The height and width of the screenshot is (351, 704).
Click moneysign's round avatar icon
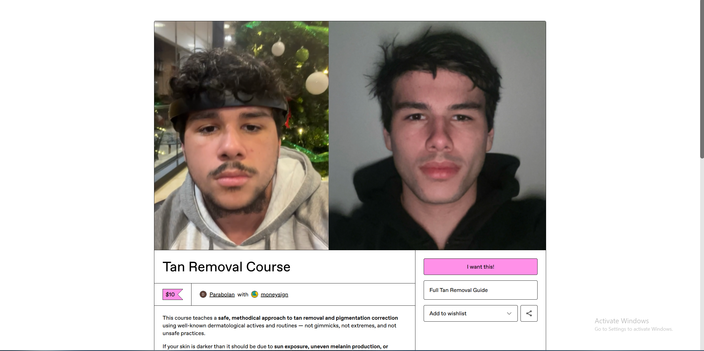[254, 294]
